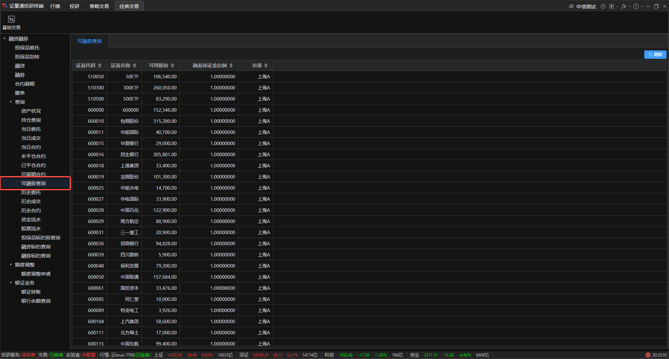Viewport: 669px width, 359px height.
Task: Click the 基础交易 candlestick icon
Action: point(11,19)
